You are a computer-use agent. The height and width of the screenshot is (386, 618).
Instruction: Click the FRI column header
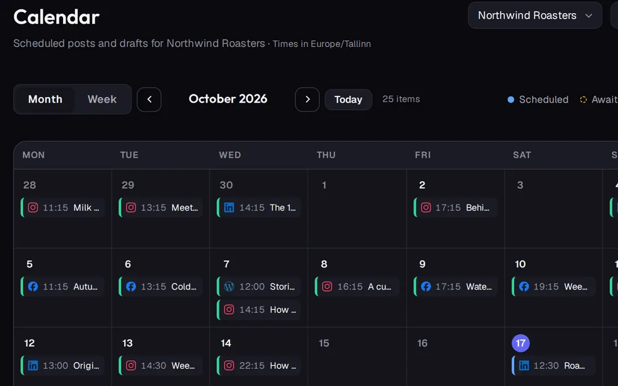pos(423,155)
